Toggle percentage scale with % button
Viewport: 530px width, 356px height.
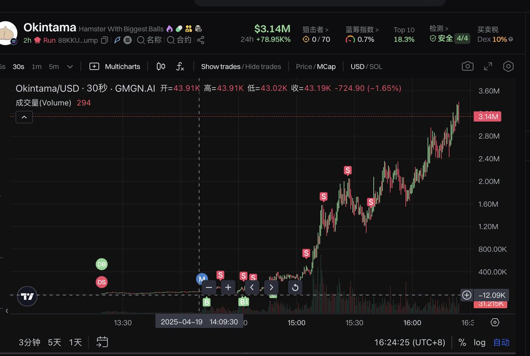pyautogui.click(x=462, y=342)
